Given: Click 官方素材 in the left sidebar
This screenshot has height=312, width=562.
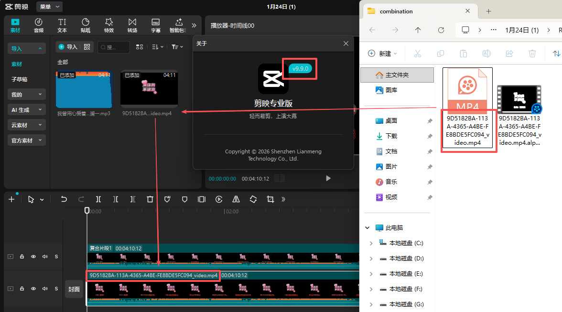Looking at the screenshot, I should (26, 140).
